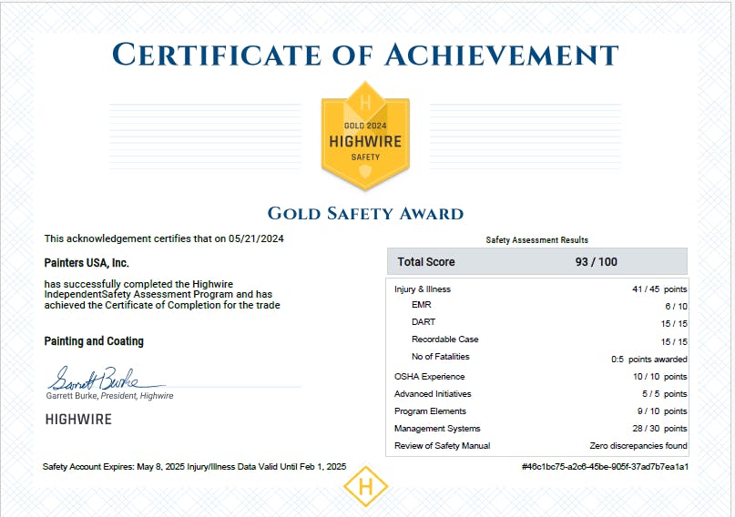
Task: Click the Recordable Case label
Action: tap(444, 339)
